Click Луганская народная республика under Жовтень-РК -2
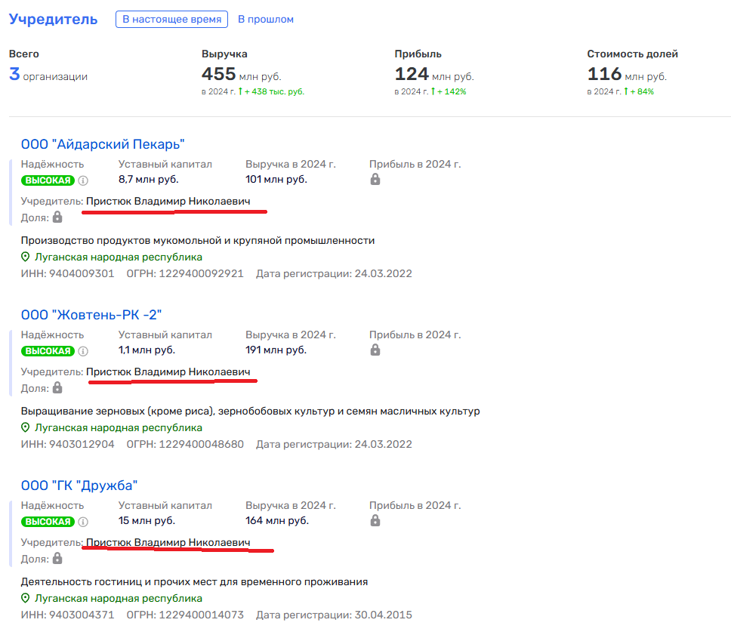This screenshot has width=731, height=632. (x=118, y=428)
